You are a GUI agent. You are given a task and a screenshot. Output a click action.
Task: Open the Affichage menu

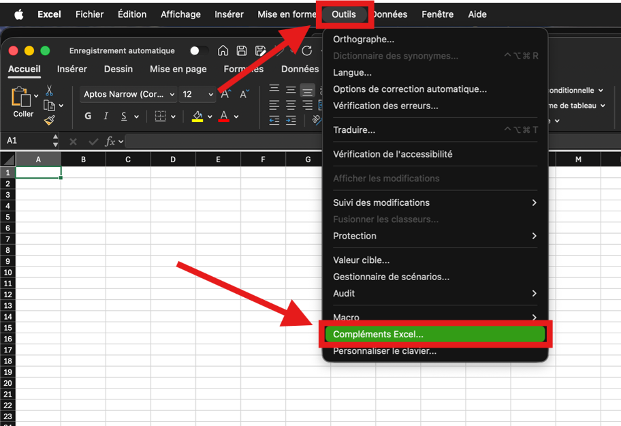coord(180,14)
